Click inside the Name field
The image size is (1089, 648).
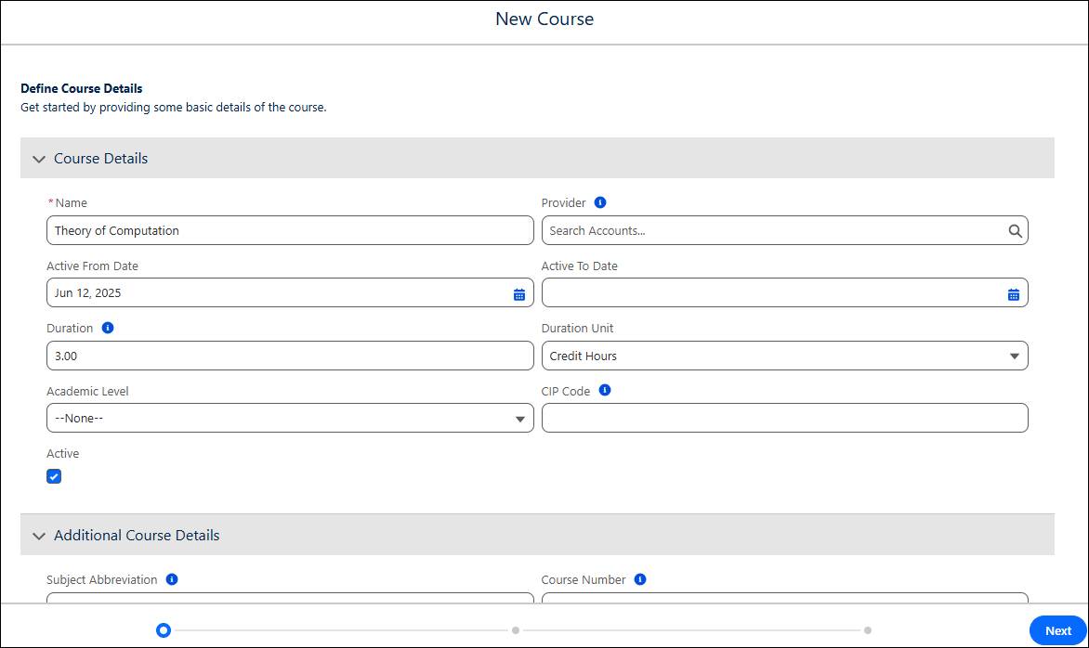pos(290,230)
